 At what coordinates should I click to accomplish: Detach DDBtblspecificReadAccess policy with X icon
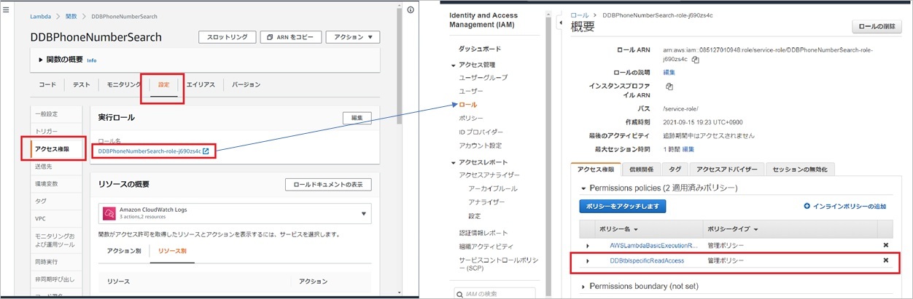coord(885,260)
